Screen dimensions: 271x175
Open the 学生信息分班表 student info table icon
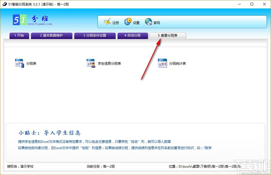click(104, 63)
